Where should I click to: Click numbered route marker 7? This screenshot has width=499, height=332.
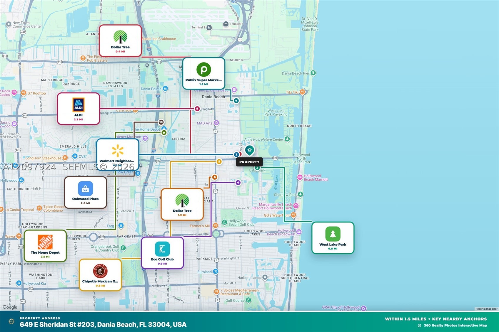(236, 101)
